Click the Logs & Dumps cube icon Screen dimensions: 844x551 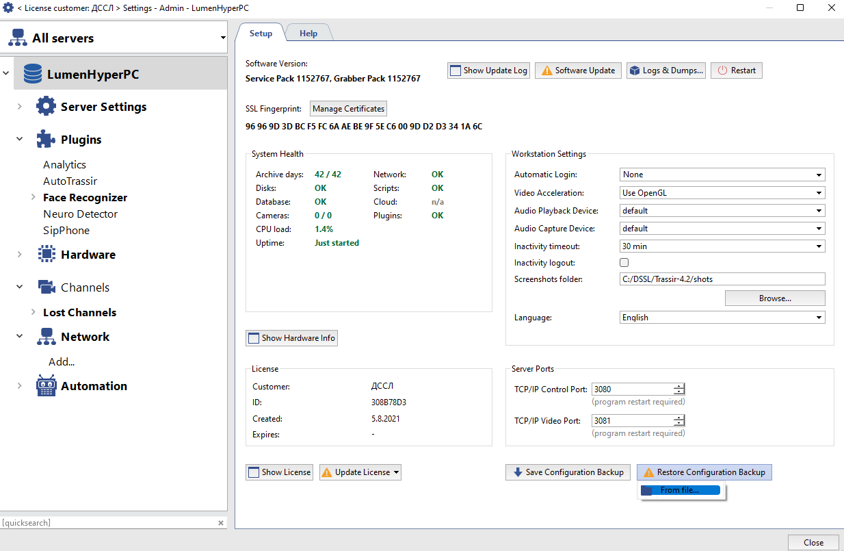634,71
